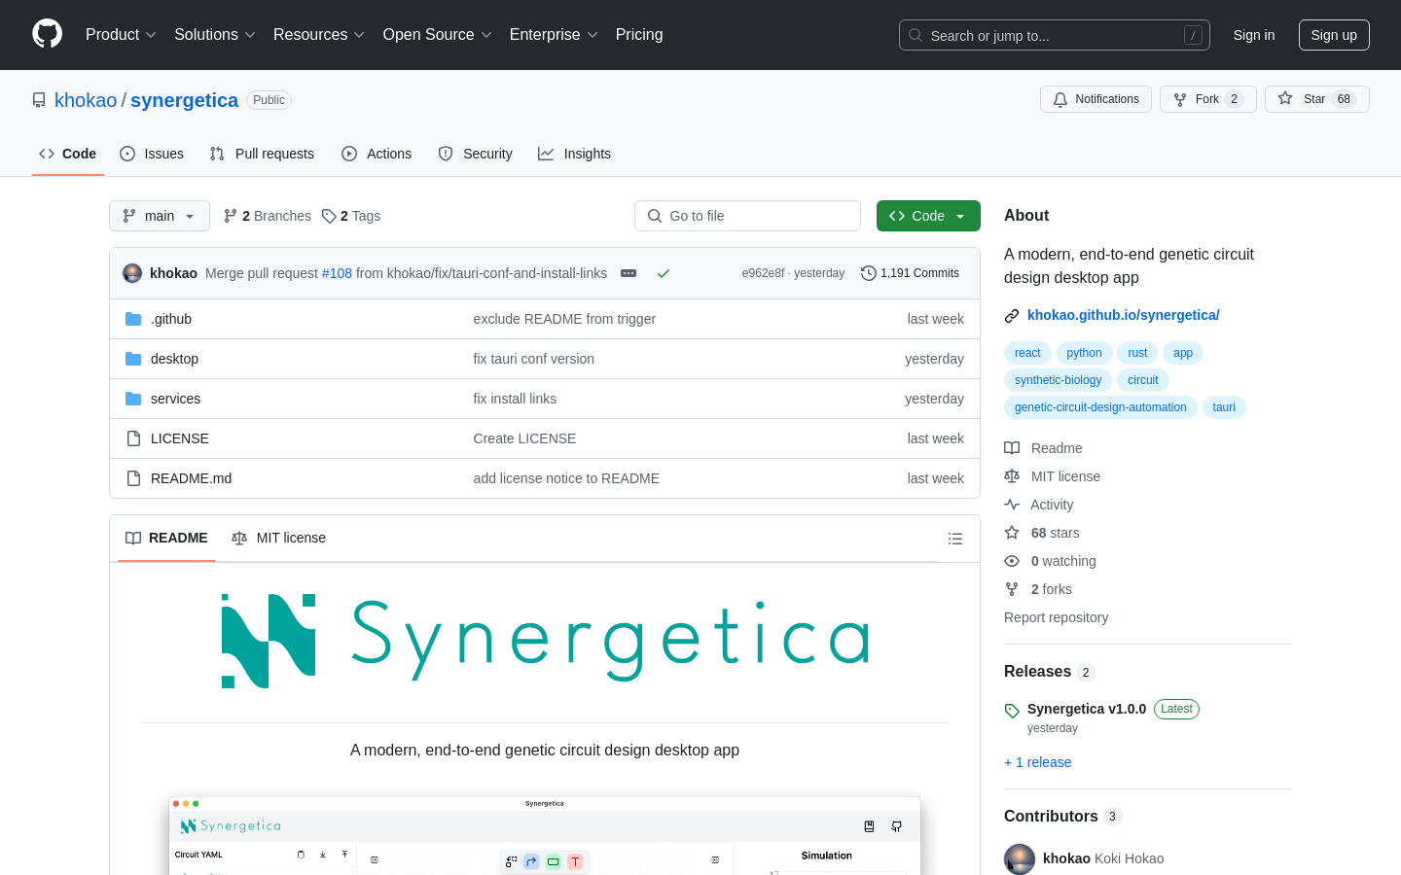
Task: Open the README outline icon
Action: 955,539
